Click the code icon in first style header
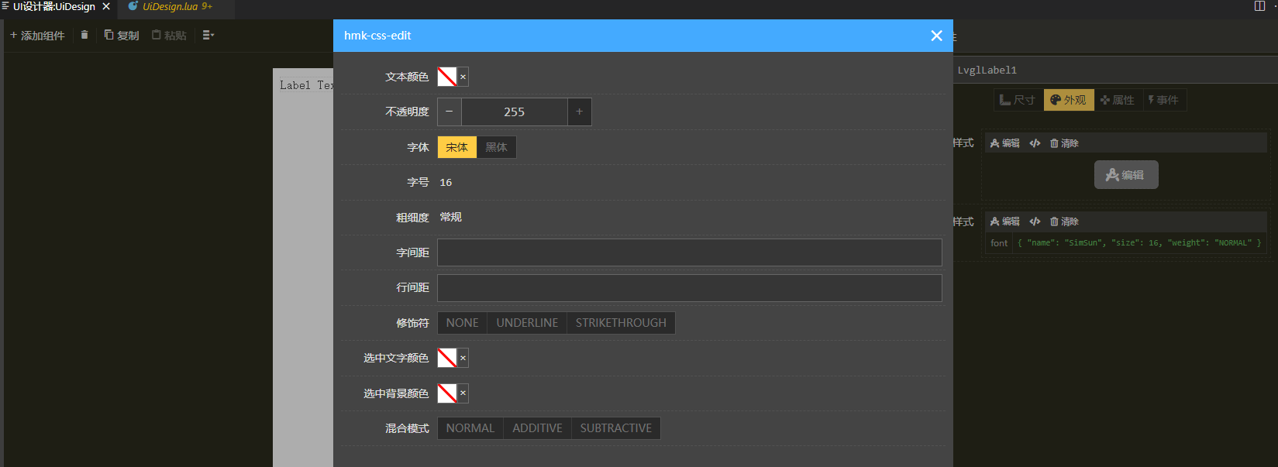The height and width of the screenshot is (467, 1278). (1035, 143)
